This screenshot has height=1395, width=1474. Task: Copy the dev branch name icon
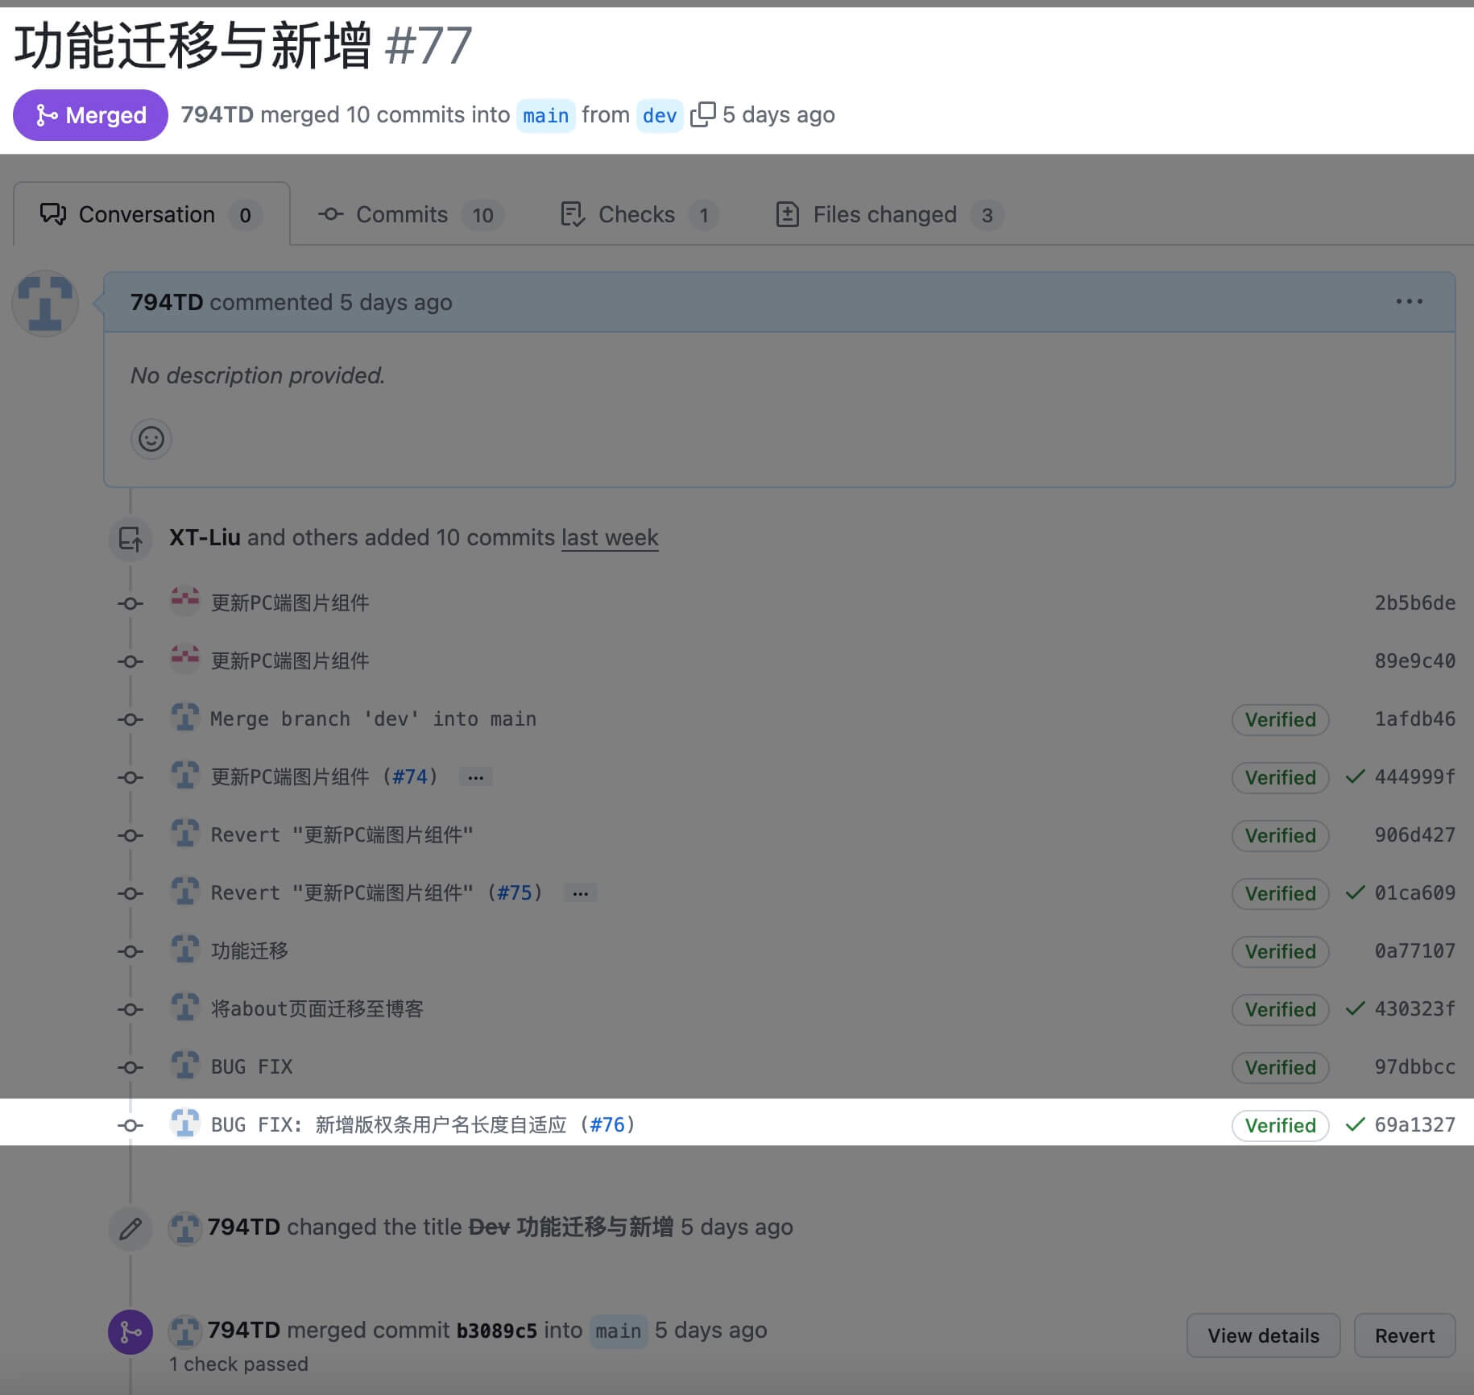(x=702, y=114)
